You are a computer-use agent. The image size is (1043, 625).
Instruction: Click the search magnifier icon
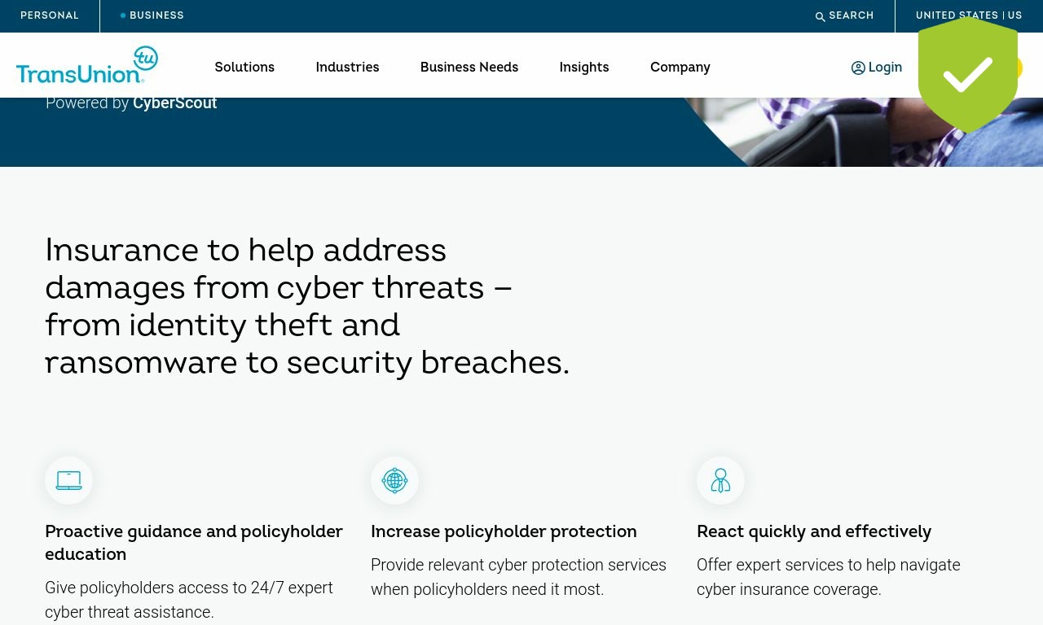coord(820,15)
